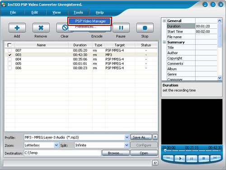Image resolution: width=226 pixels, height=170 pixels.
Task: Click the Author property row
Action: click(x=192, y=53)
